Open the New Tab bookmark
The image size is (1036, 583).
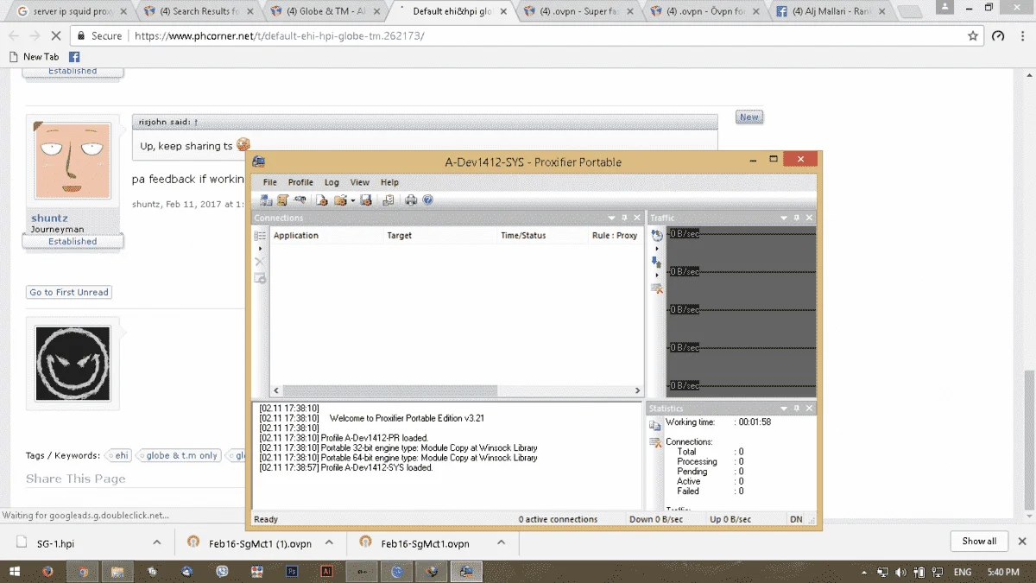tap(34, 57)
